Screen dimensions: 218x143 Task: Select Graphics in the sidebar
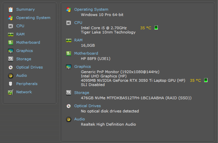click(24, 51)
